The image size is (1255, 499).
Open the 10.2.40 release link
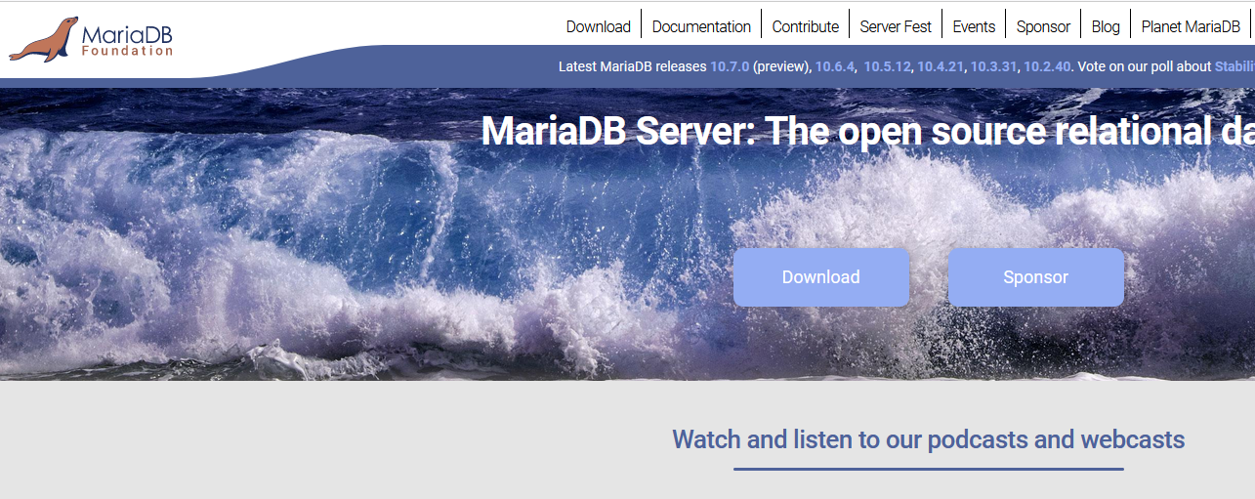(x=1048, y=66)
